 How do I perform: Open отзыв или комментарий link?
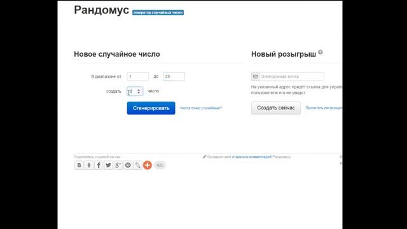coord(252,157)
